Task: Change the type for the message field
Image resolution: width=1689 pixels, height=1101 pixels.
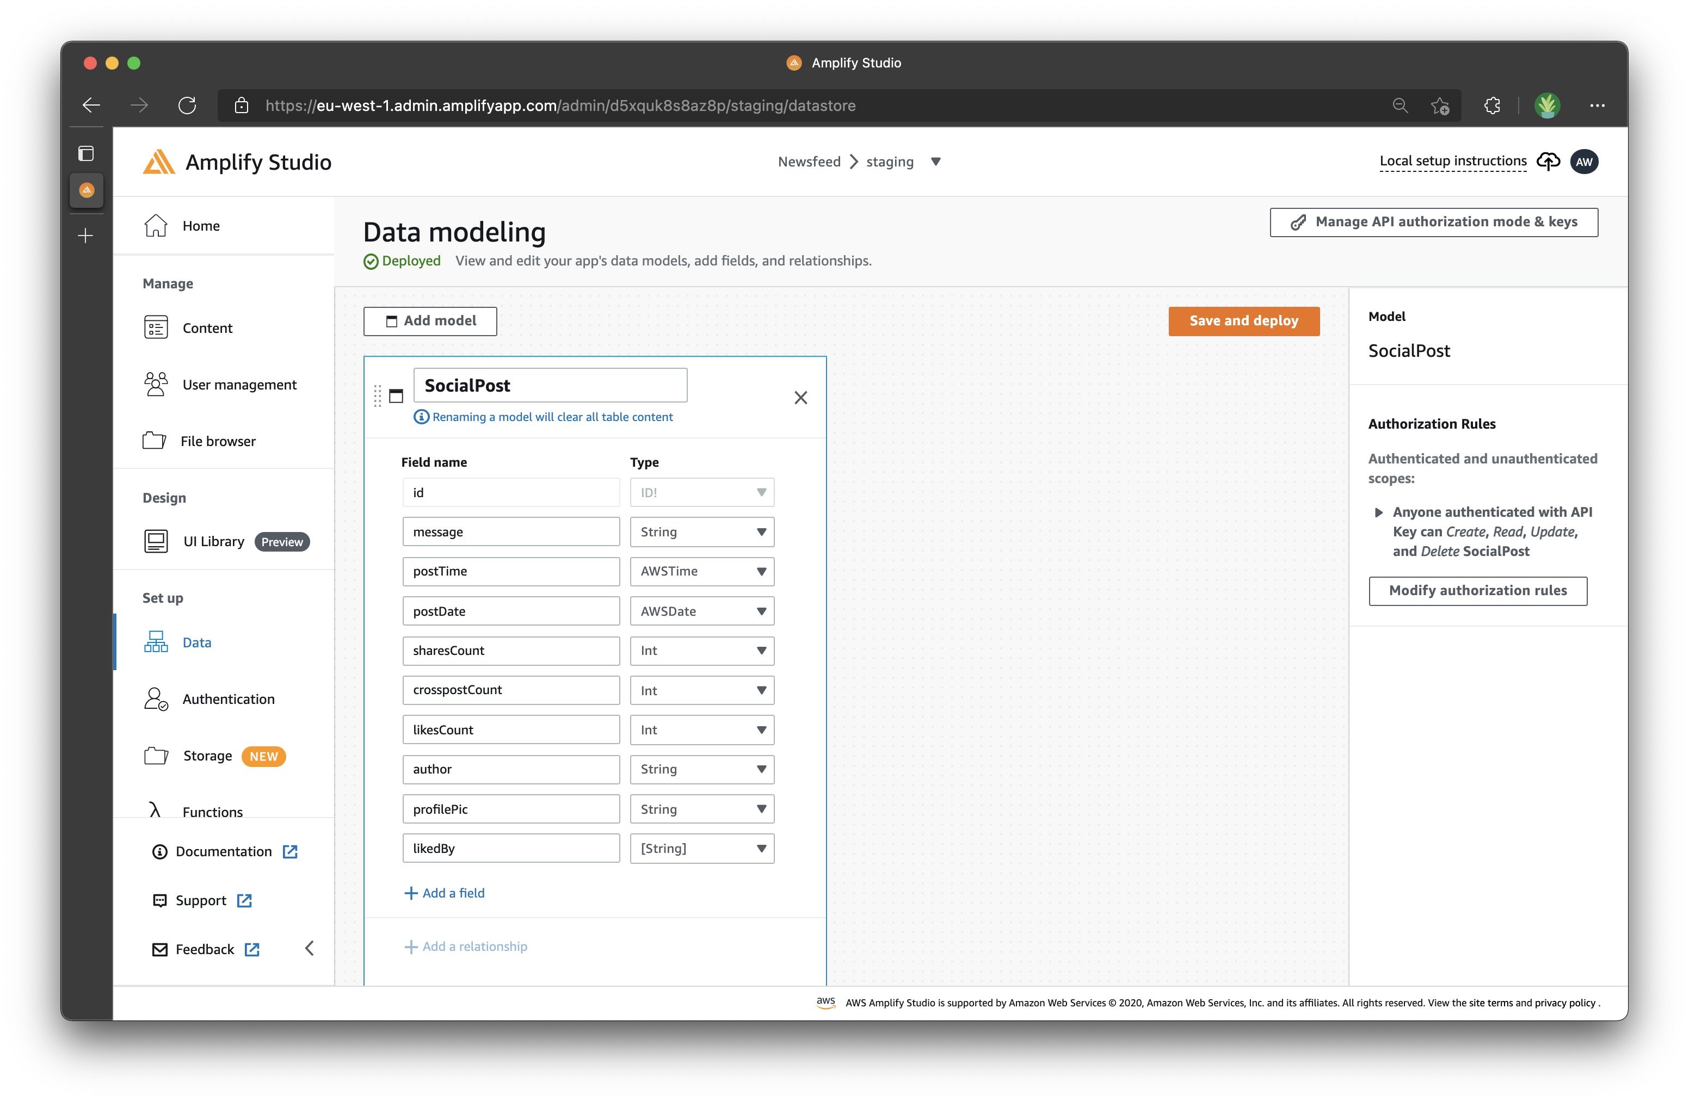Action: tap(701, 531)
